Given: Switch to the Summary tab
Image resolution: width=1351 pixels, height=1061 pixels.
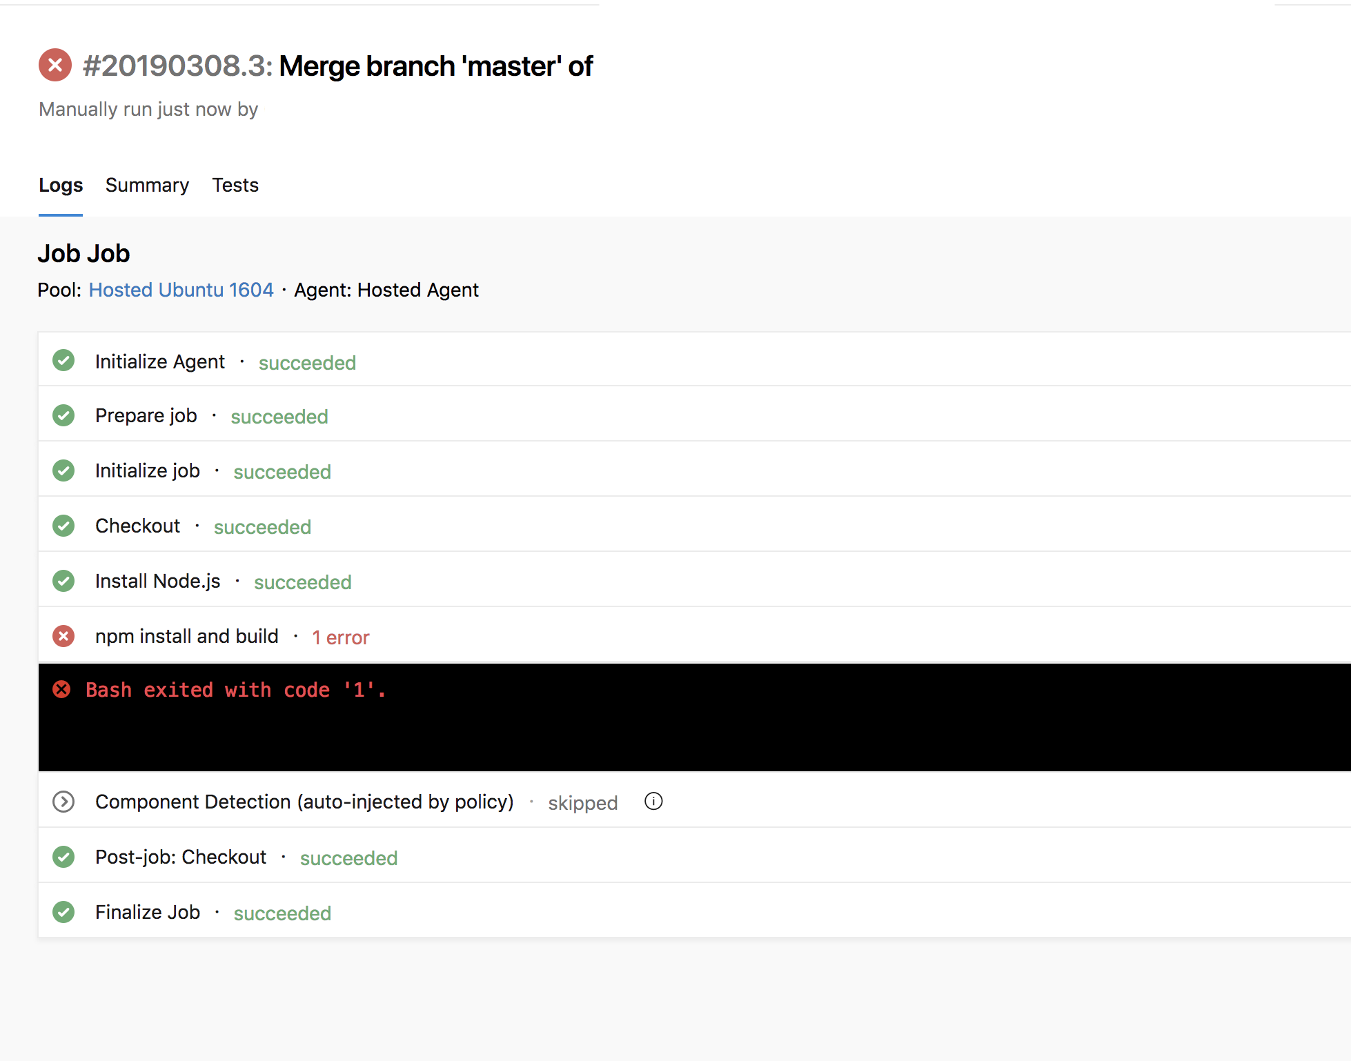Looking at the screenshot, I should [x=147, y=185].
